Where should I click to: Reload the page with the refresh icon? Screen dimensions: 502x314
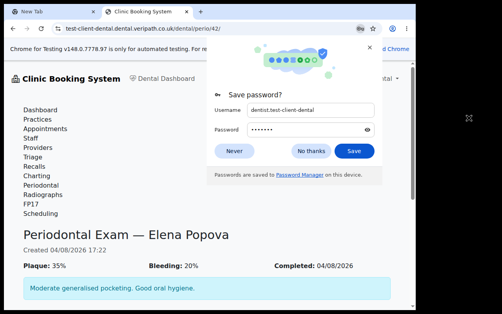point(41,29)
